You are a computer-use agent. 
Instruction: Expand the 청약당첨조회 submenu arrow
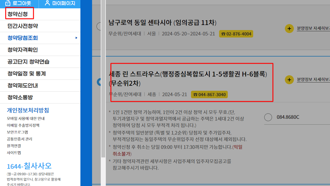(x=77, y=38)
